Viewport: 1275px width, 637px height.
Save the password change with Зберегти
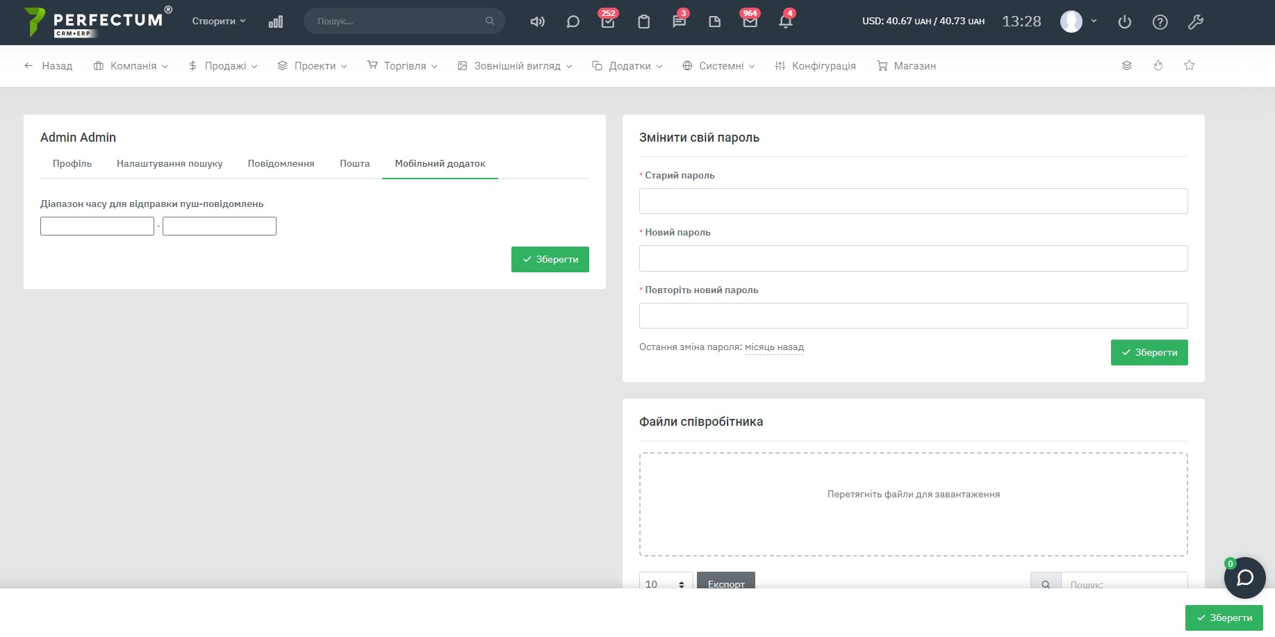tap(1149, 352)
